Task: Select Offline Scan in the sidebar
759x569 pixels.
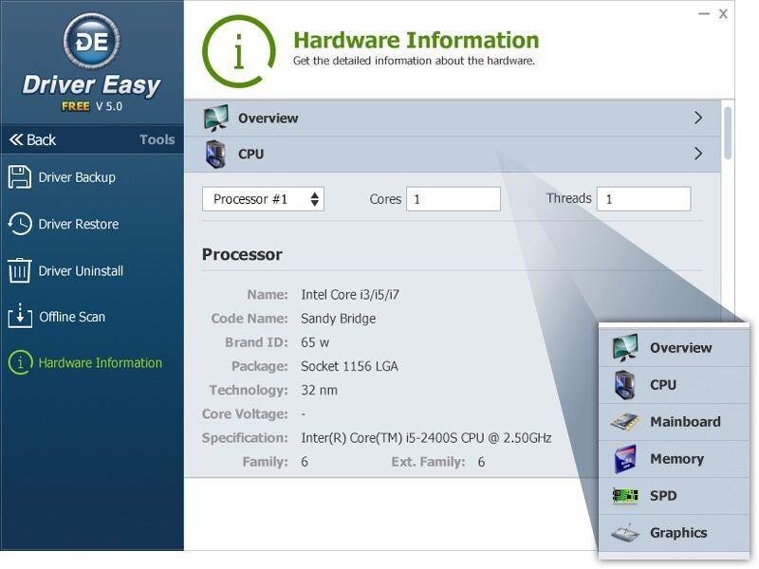Action: [72, 317]
